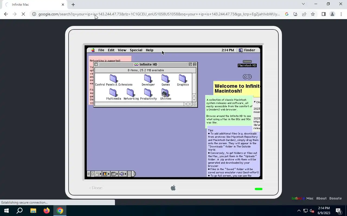The height and width of the screenshot is (216, 347).
Task: Open Windows Start menu
Action: pos(7,211)
